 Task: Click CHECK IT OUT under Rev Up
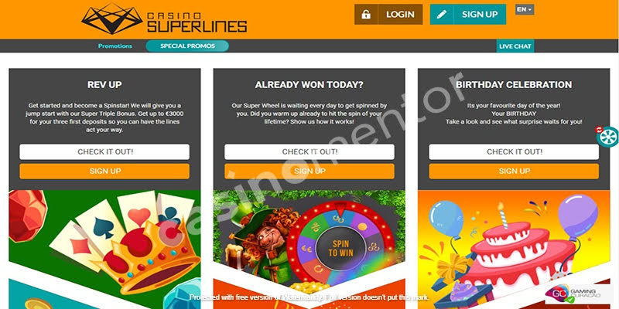pyautogui.click(x=104, y=151)
